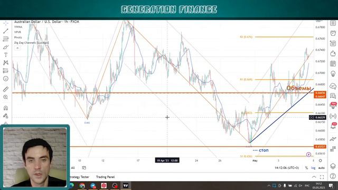Open chart settings gear near price axis
Viewport: 338px width, 190px height.
pyautogui.click(x=321, y=160)
